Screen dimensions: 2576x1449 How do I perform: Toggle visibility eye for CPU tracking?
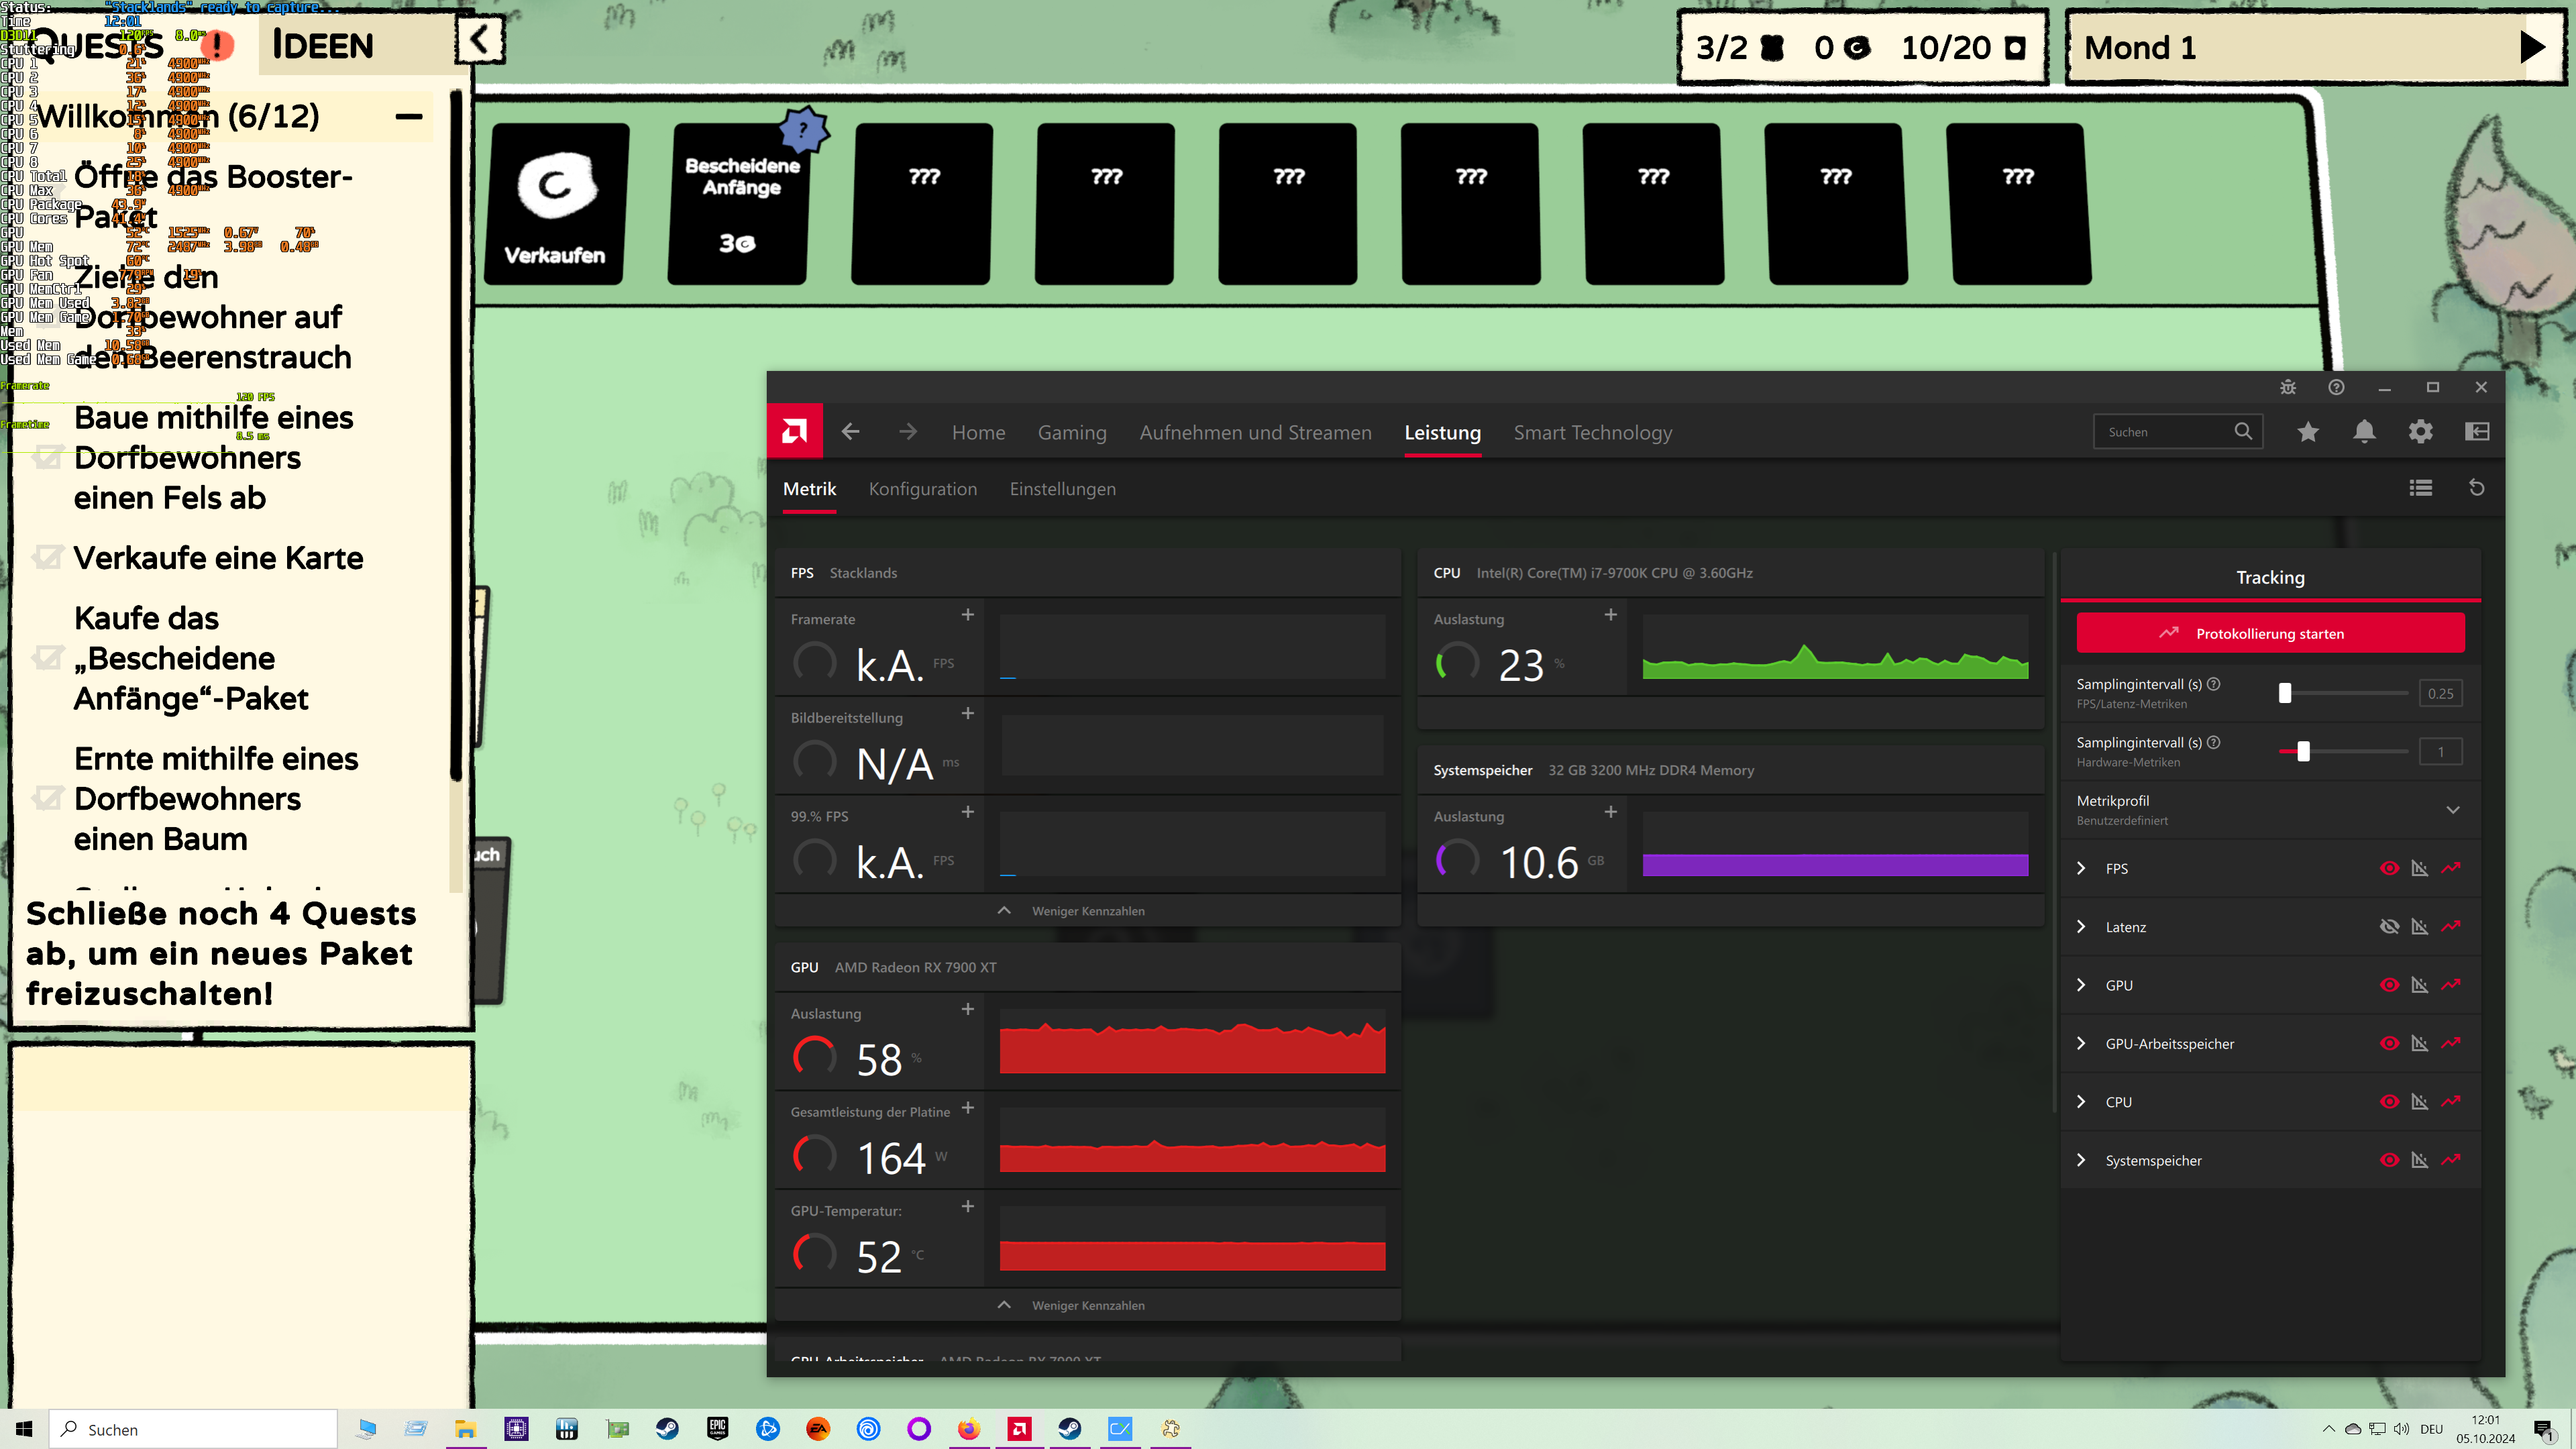click(2389, 1102)
